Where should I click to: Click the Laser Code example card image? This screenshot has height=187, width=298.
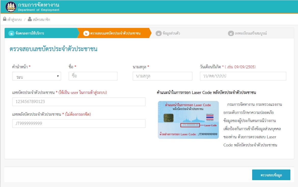tap(188, 120)
